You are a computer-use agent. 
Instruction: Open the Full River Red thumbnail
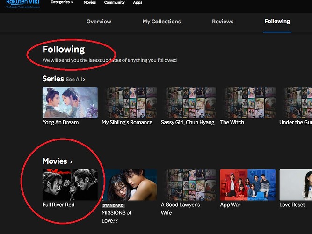pos(70,185)
